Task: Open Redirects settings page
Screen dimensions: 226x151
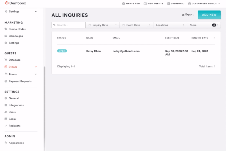Action: [15, 126]
